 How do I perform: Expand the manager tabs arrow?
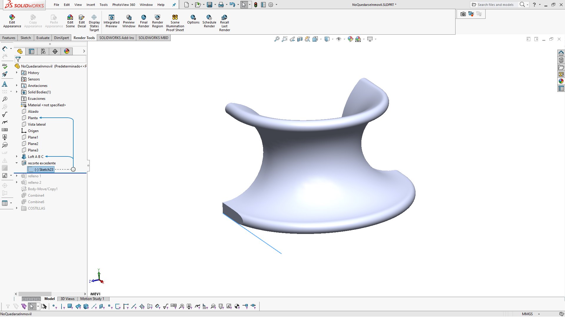(x=84, y=51)
